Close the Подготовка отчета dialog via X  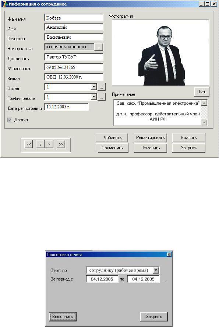[x=169, y=254]
